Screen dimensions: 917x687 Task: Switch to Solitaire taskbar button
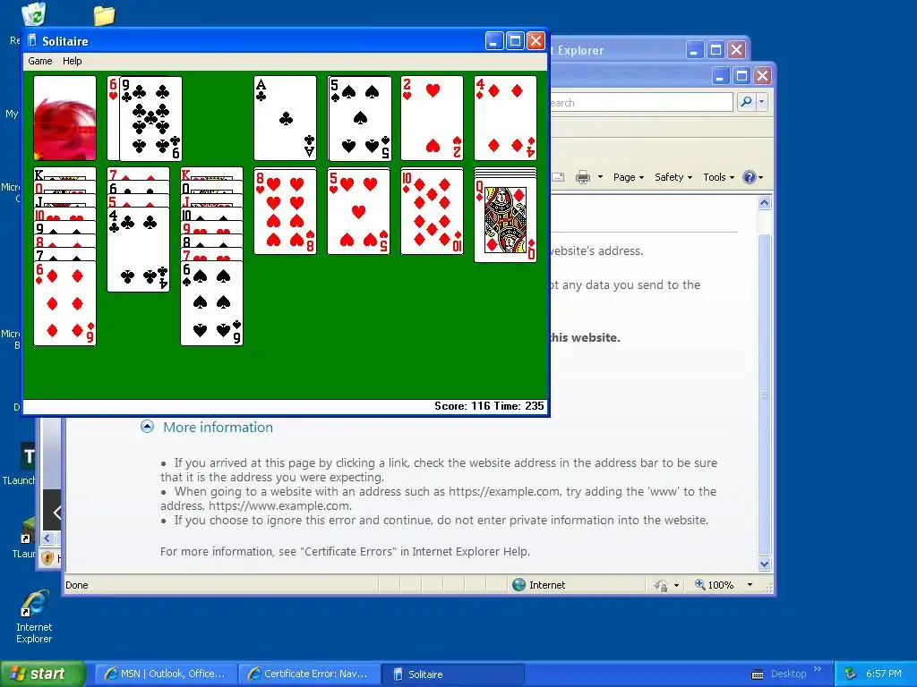click(452, 674)
